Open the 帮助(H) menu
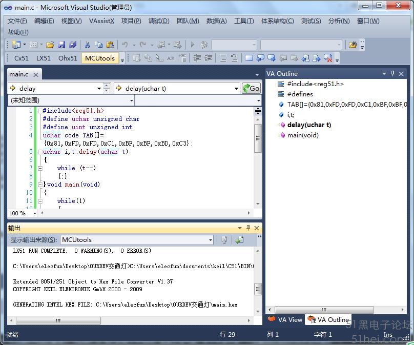This screenshot has height=345, width=414. 18,32
